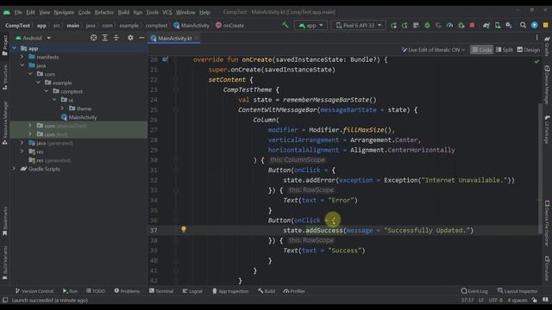Collapse the java folder arrow
Screen dimensions: 552x310
tap(22, 65)
